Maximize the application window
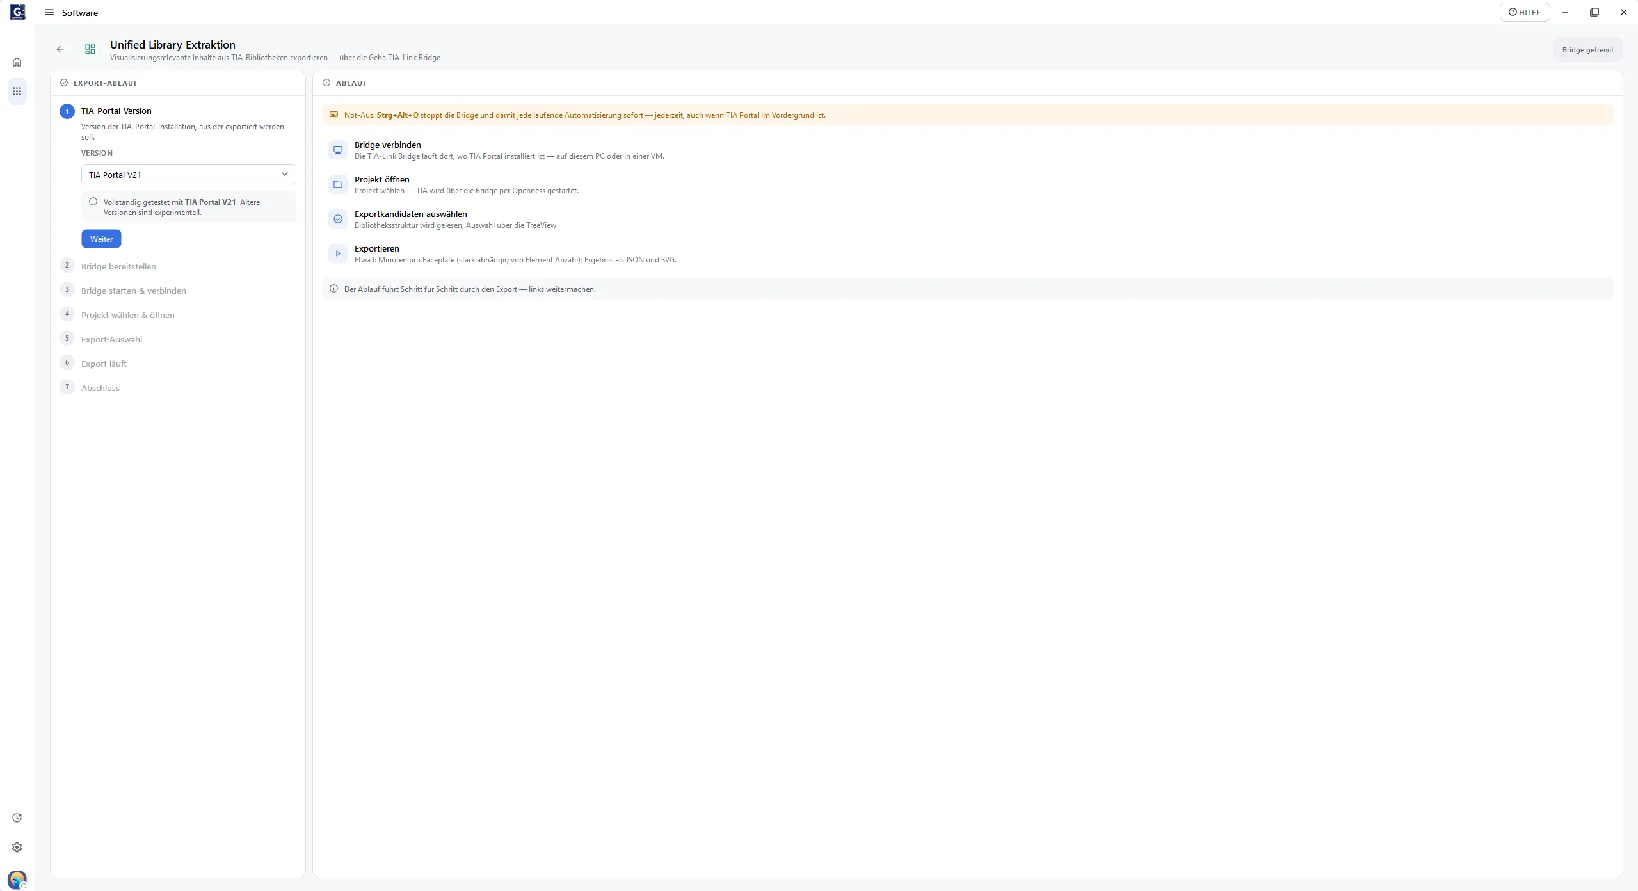This screenshot has height=891, width=1638. click(x=1594, y=12)
